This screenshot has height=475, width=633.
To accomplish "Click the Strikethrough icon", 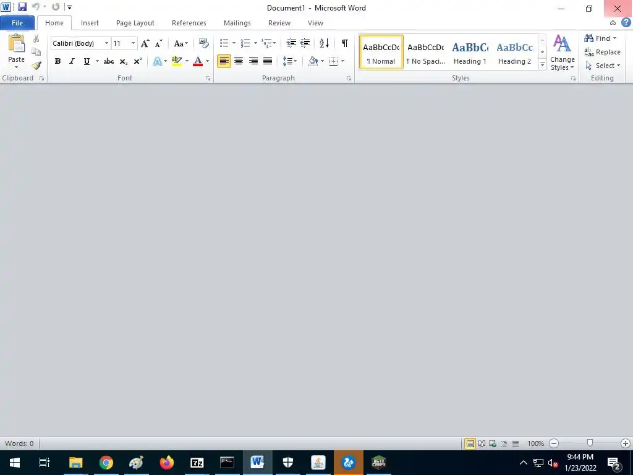I will point(109,61).
